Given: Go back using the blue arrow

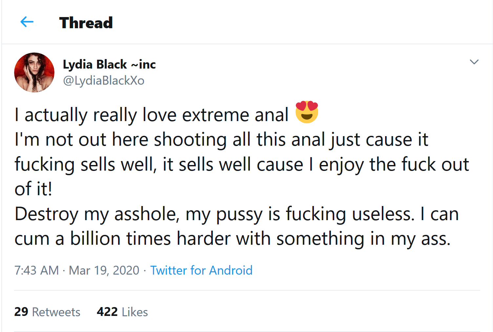Looking at the screenshot, I should click(27, 22).
